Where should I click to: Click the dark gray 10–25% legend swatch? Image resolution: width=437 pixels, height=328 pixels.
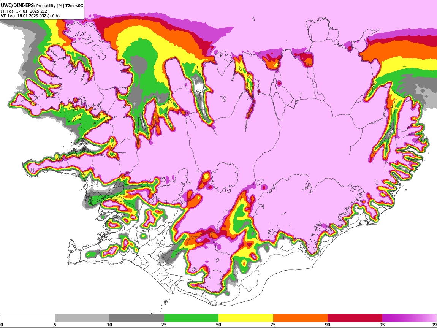137,318
